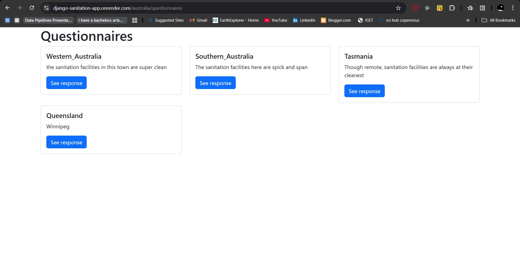
Task: Open the browser profile avatar
Action: [x=500, y=8]
